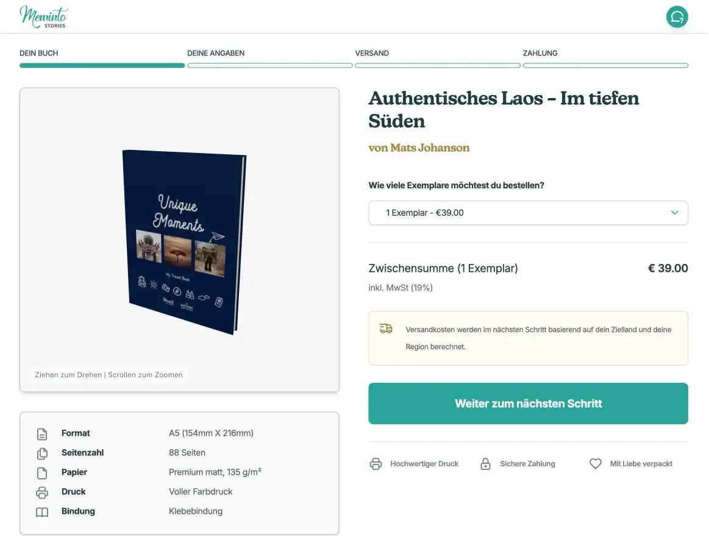Open the chat support bubble icon
The width and height of the screenshot is (709, 551).
point(677,16)
